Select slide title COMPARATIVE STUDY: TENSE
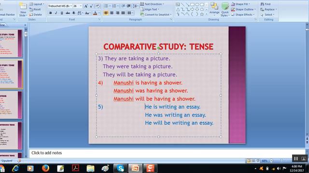This screenshot has width=309, height=173. [158, 47]
